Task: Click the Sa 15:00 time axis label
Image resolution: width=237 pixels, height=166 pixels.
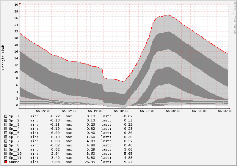Action: [95, 111]
